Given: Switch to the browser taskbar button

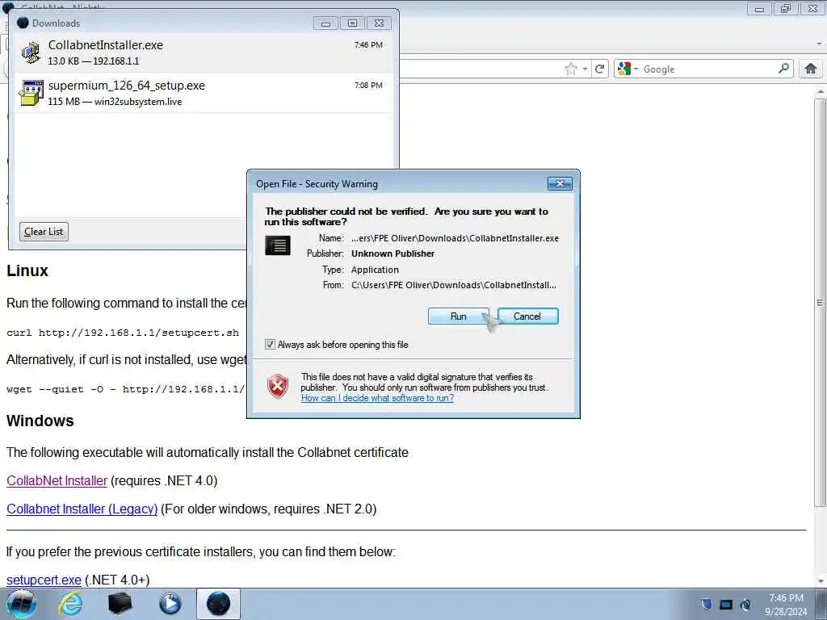Looking at the screenshot, I should click(x=218, y=604).
